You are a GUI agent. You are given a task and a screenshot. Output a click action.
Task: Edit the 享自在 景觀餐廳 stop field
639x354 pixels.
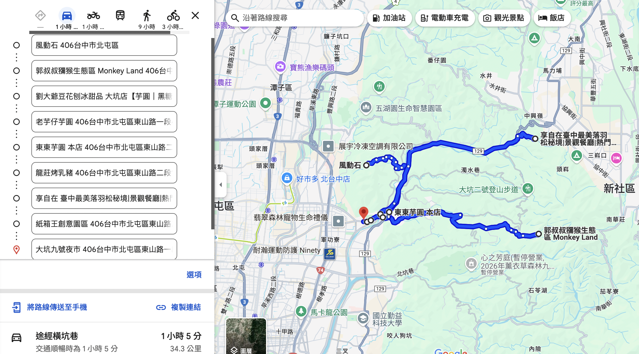[104, 198]
